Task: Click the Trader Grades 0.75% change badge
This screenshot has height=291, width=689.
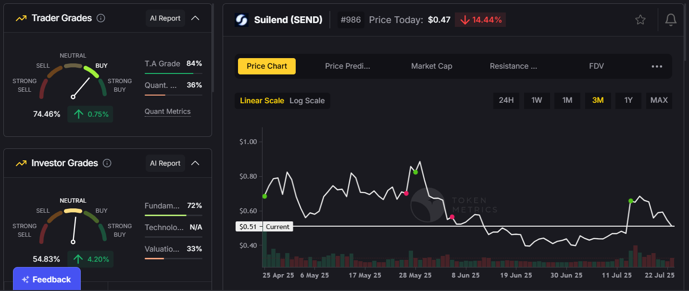Action: pyautogui.click(x=90, y=114)
